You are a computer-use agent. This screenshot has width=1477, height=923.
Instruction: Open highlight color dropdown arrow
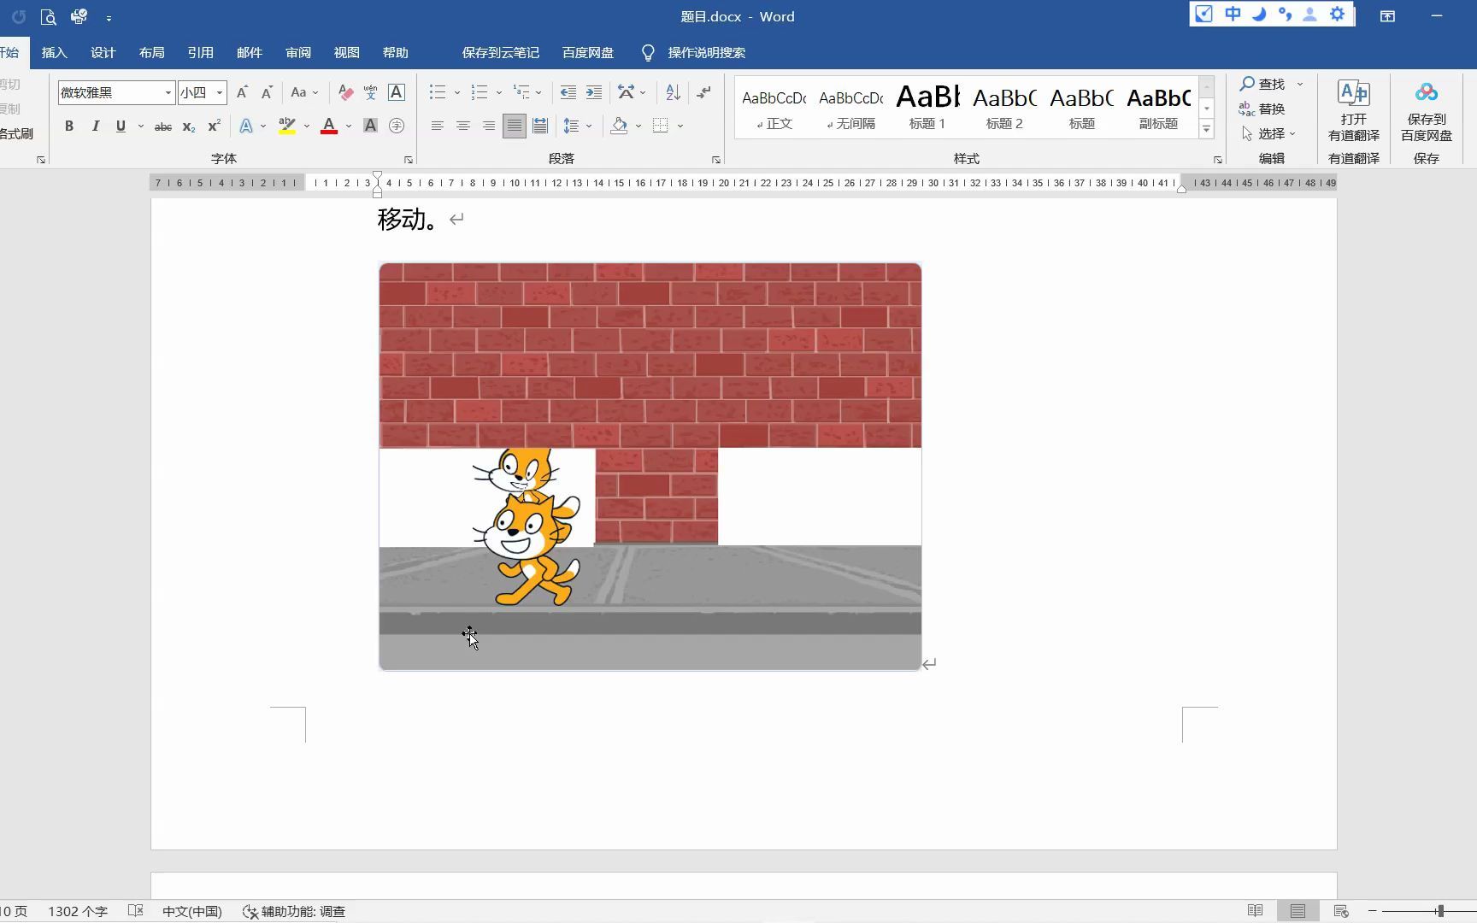click(307, 126)
